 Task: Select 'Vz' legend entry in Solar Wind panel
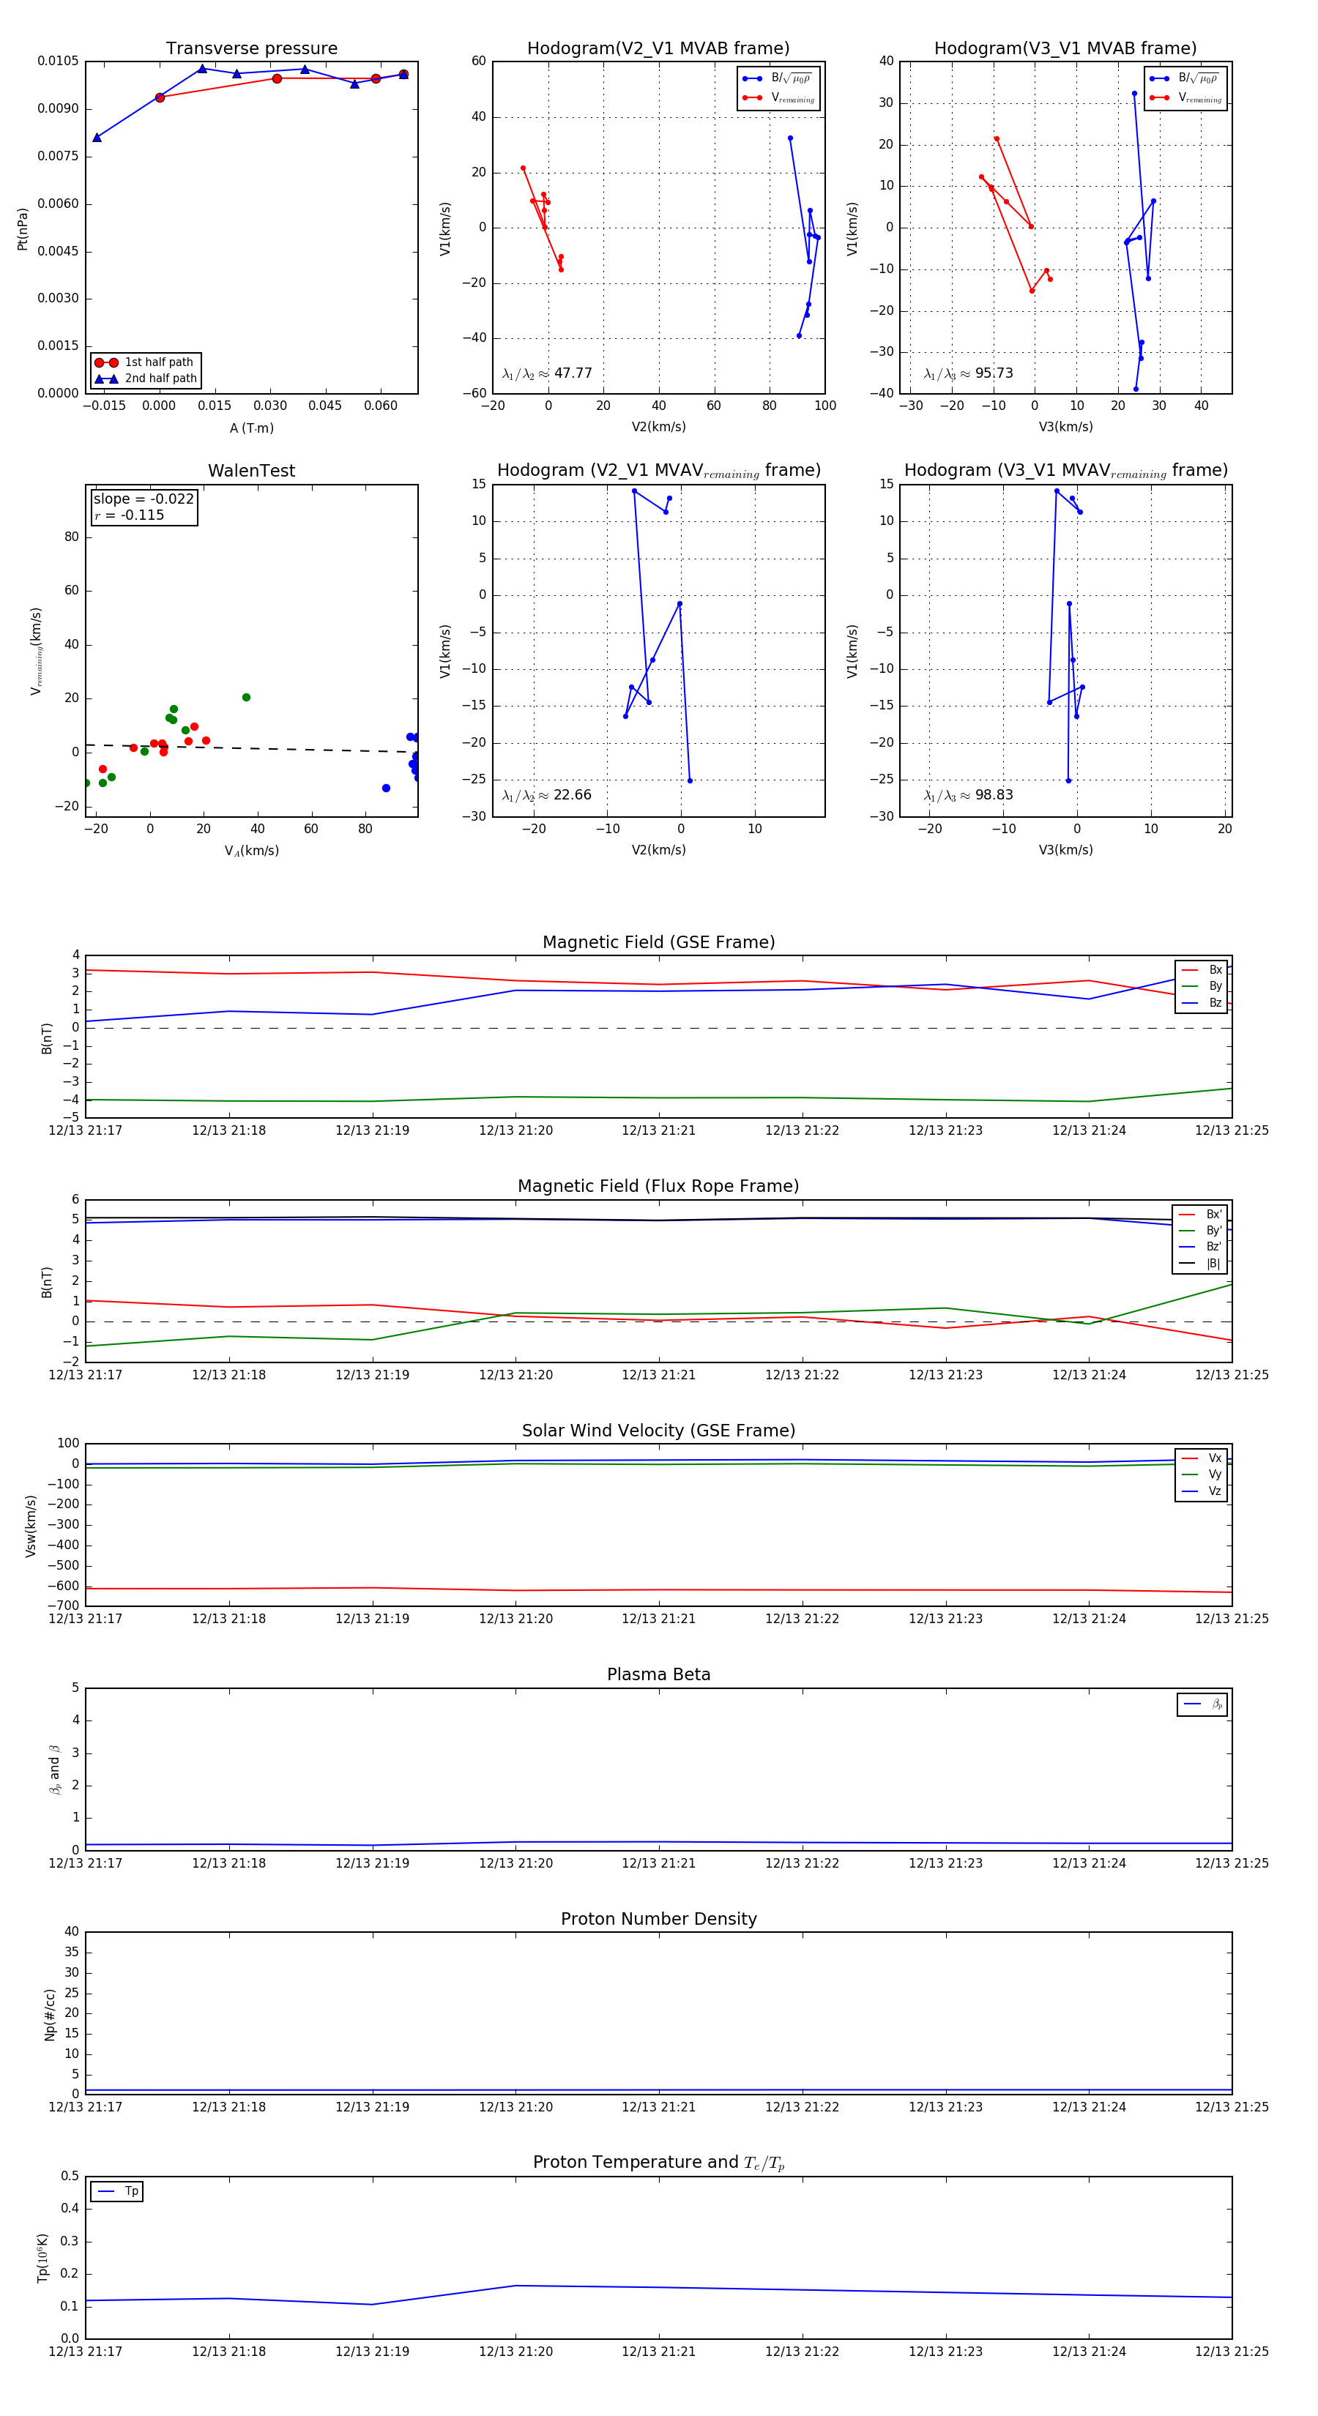pyautogui.click(x=1202, y=1491)
